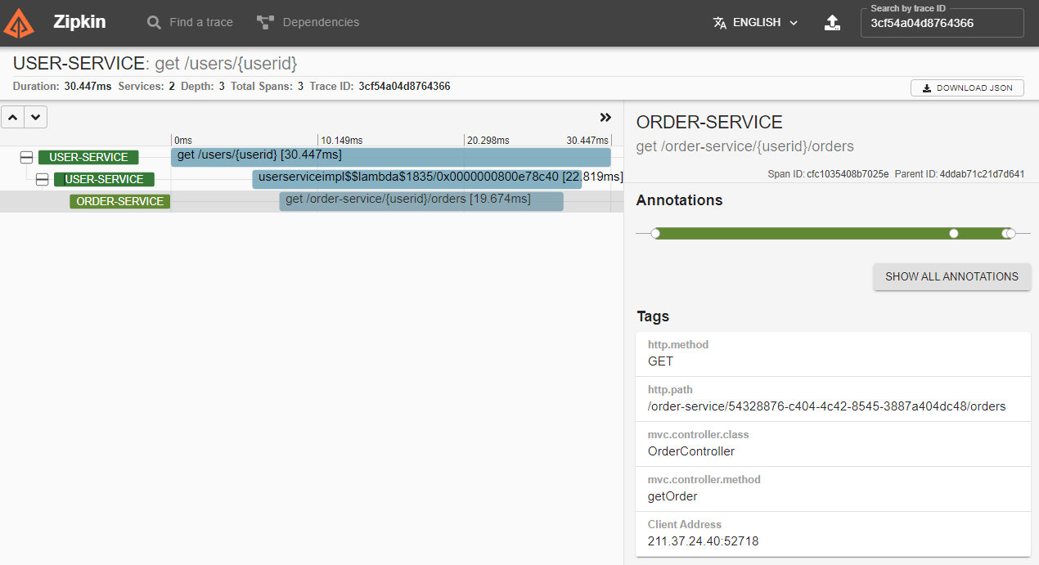Select the second USER-SERVICE service label

coord(104,180)
